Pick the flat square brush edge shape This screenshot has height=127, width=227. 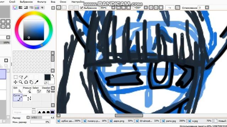click(52, 112)
